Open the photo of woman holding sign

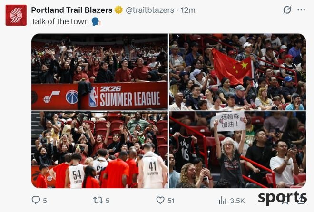237,150
